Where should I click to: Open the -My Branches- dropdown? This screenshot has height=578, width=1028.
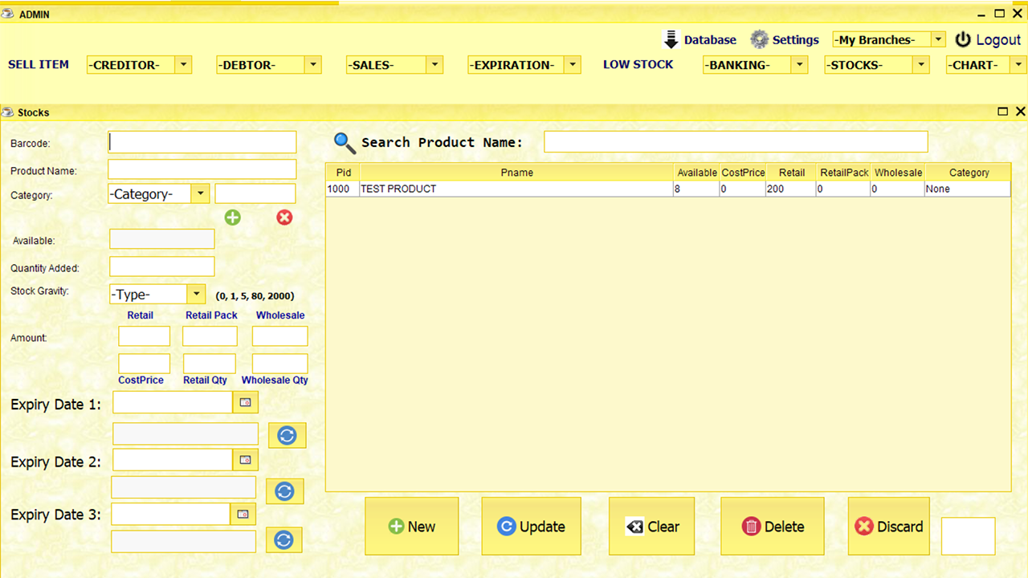click(940, 39)
